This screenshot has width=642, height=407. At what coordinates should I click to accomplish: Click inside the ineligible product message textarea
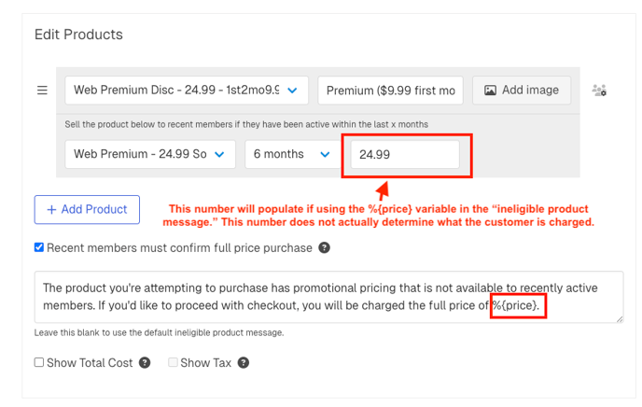[x=280, y=297]
